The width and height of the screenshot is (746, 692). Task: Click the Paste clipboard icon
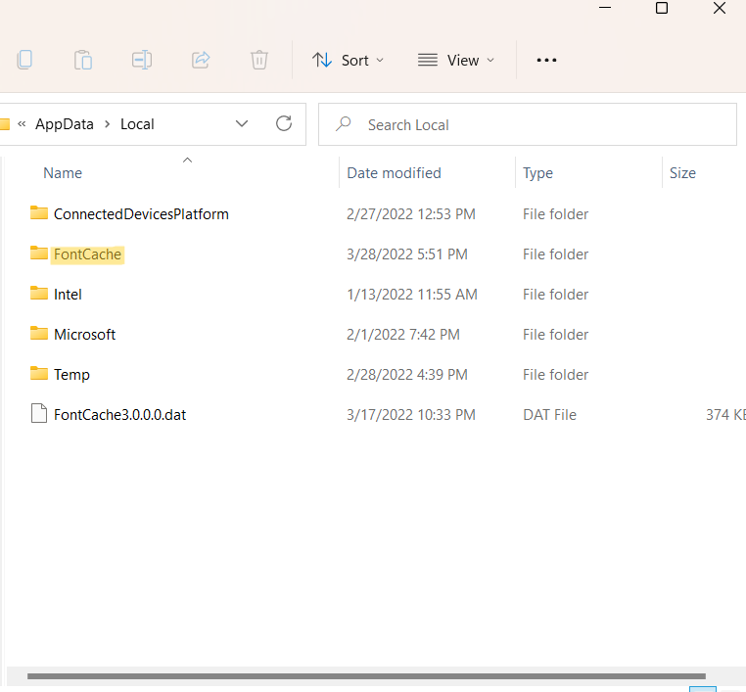83,60
